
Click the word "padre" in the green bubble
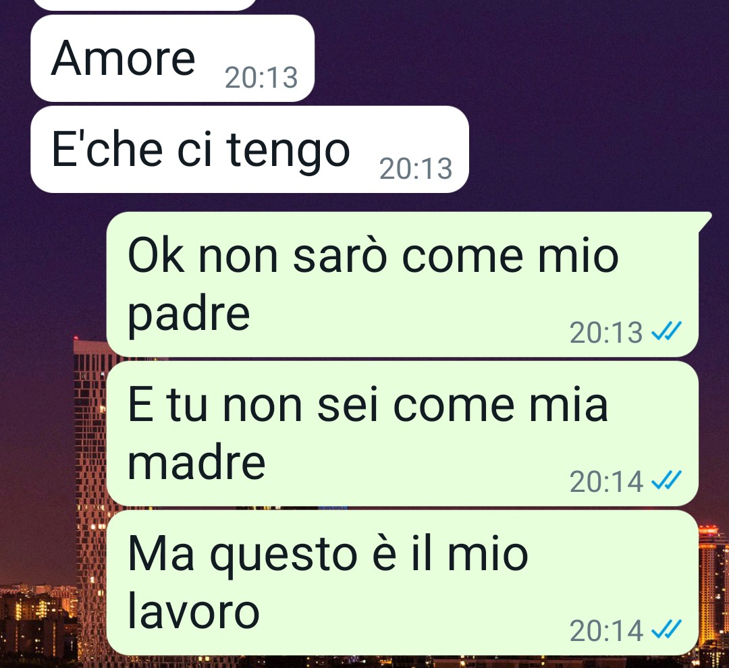click(x=189, y=316)
